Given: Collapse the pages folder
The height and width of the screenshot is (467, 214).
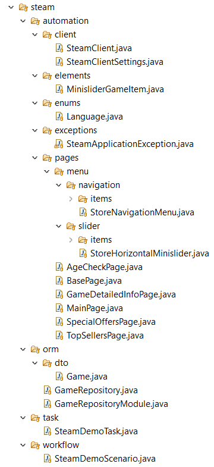Looking at the screenshot, I should 35,158.
